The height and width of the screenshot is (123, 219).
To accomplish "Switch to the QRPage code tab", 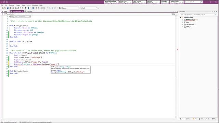I will (28, 11).
